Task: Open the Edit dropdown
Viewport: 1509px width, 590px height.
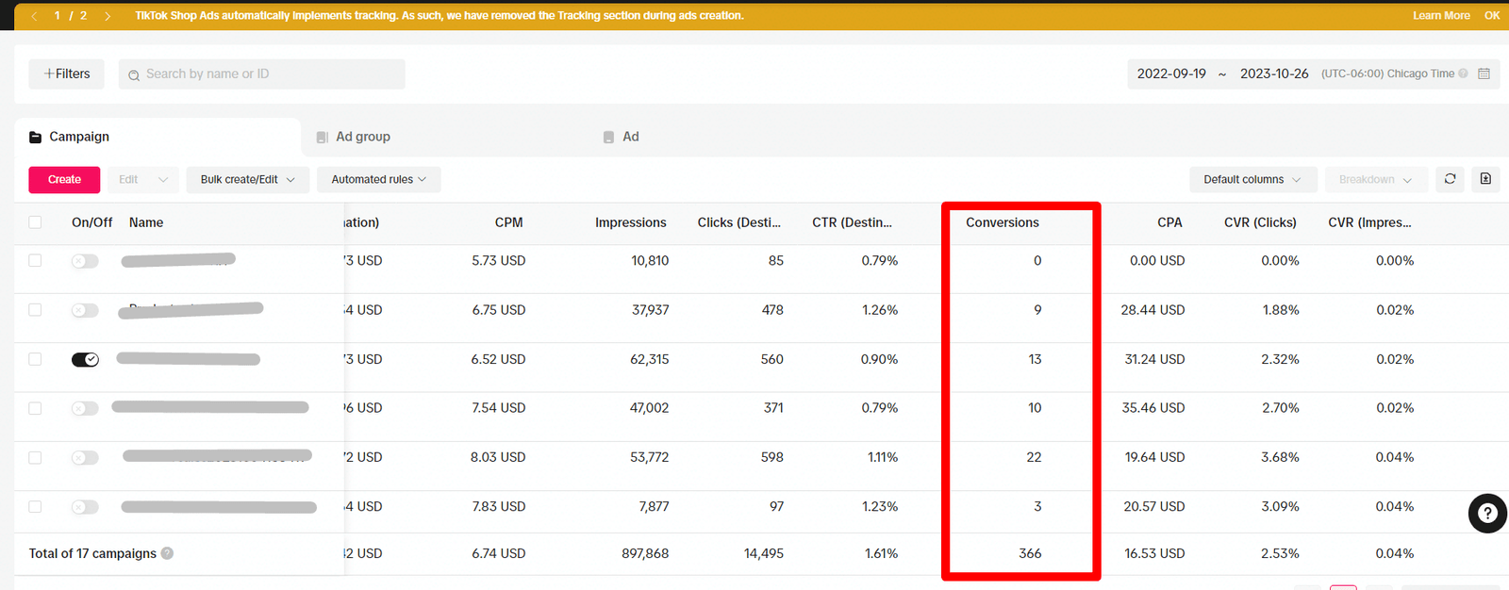Action: (x=142, y=179)
